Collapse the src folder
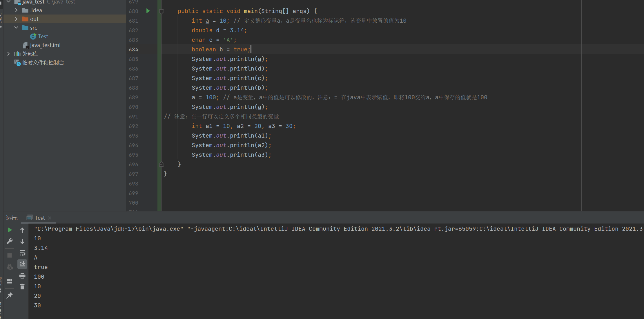Image resolution: width=644 pixels, height=319 pixels. (x=16, y=28)
